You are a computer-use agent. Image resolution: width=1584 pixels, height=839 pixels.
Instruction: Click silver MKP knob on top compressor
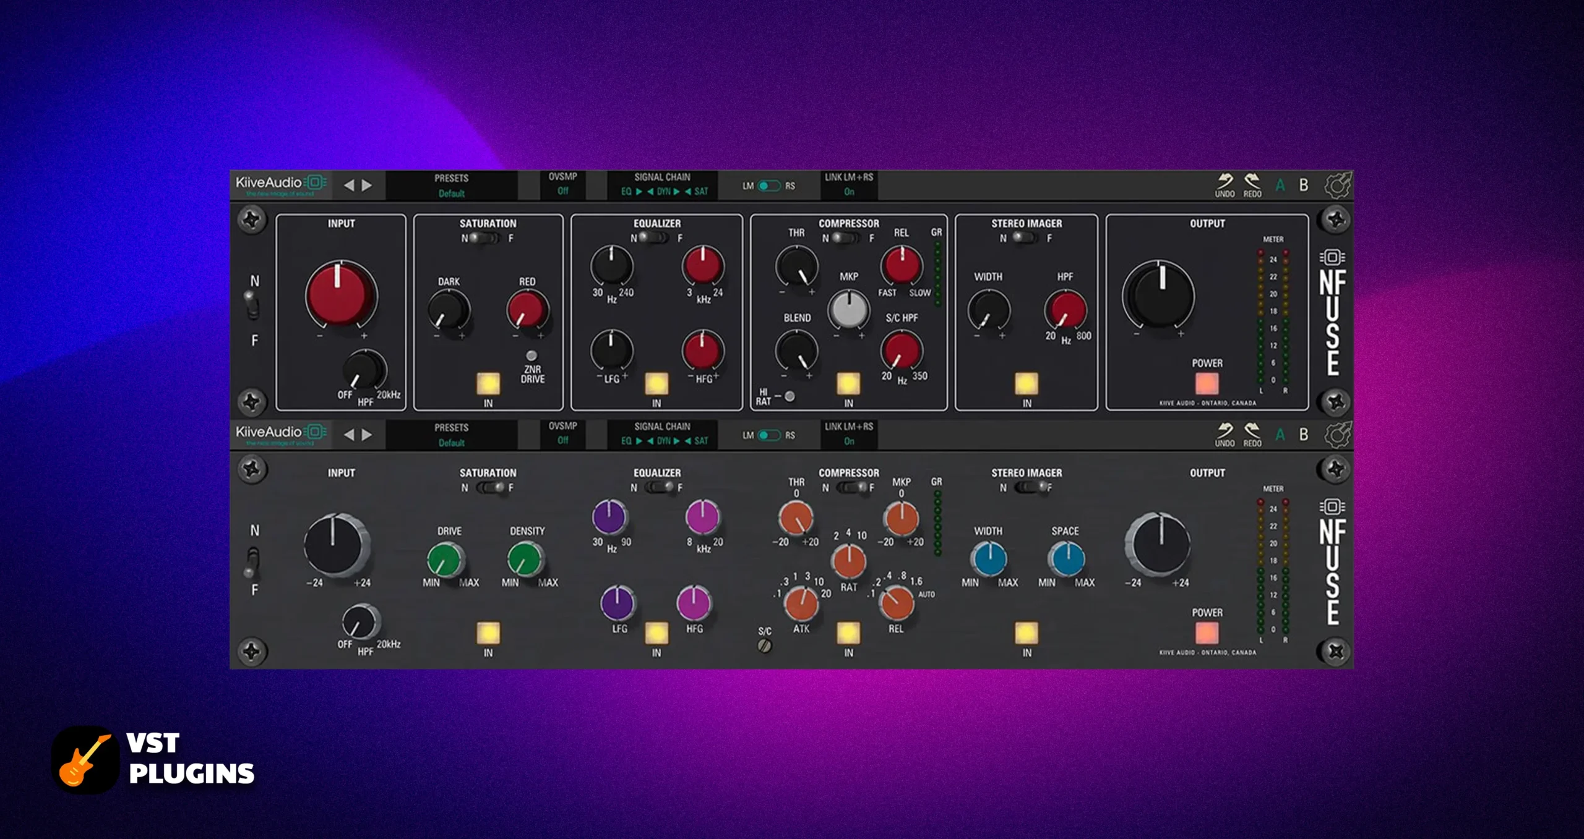pos(849,309)
